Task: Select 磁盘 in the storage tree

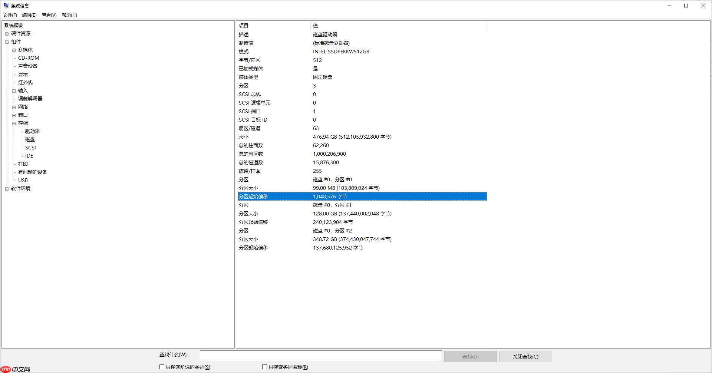Action: (30, 139)
